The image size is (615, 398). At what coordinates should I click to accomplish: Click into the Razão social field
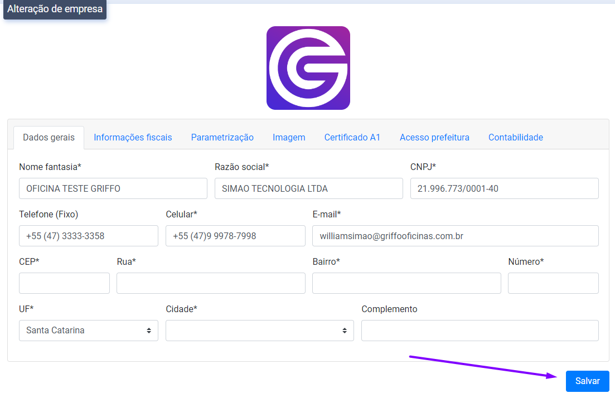[x=308, y=188]
